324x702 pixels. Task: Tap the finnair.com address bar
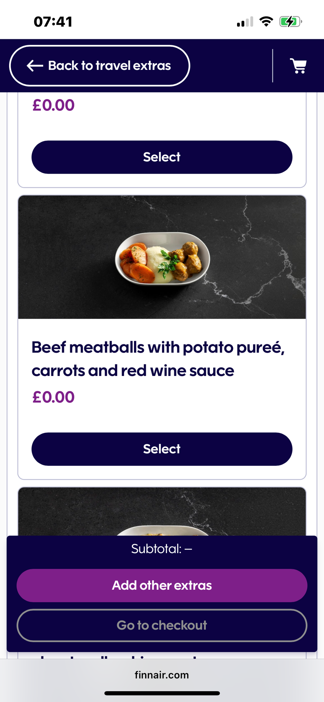pyautogui.click(x=162, y=675)
